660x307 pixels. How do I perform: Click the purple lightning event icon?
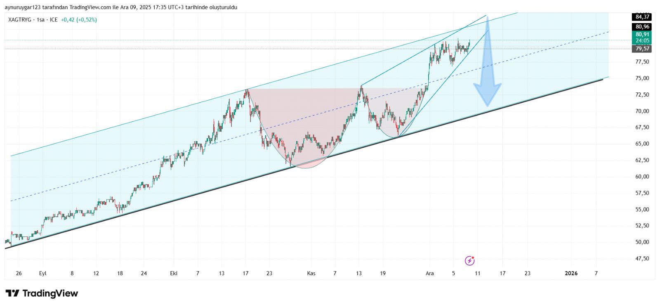(x=469, y=261)
